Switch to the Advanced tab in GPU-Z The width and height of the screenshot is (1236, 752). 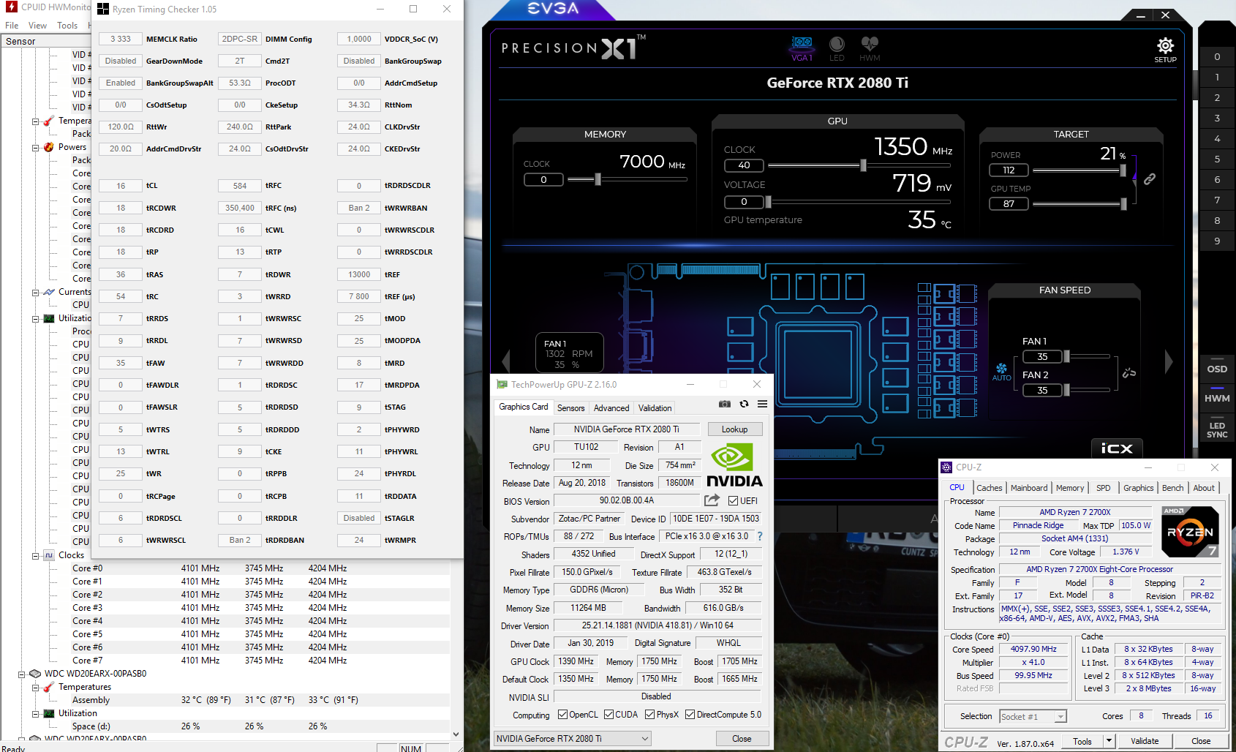click(611, 408)
